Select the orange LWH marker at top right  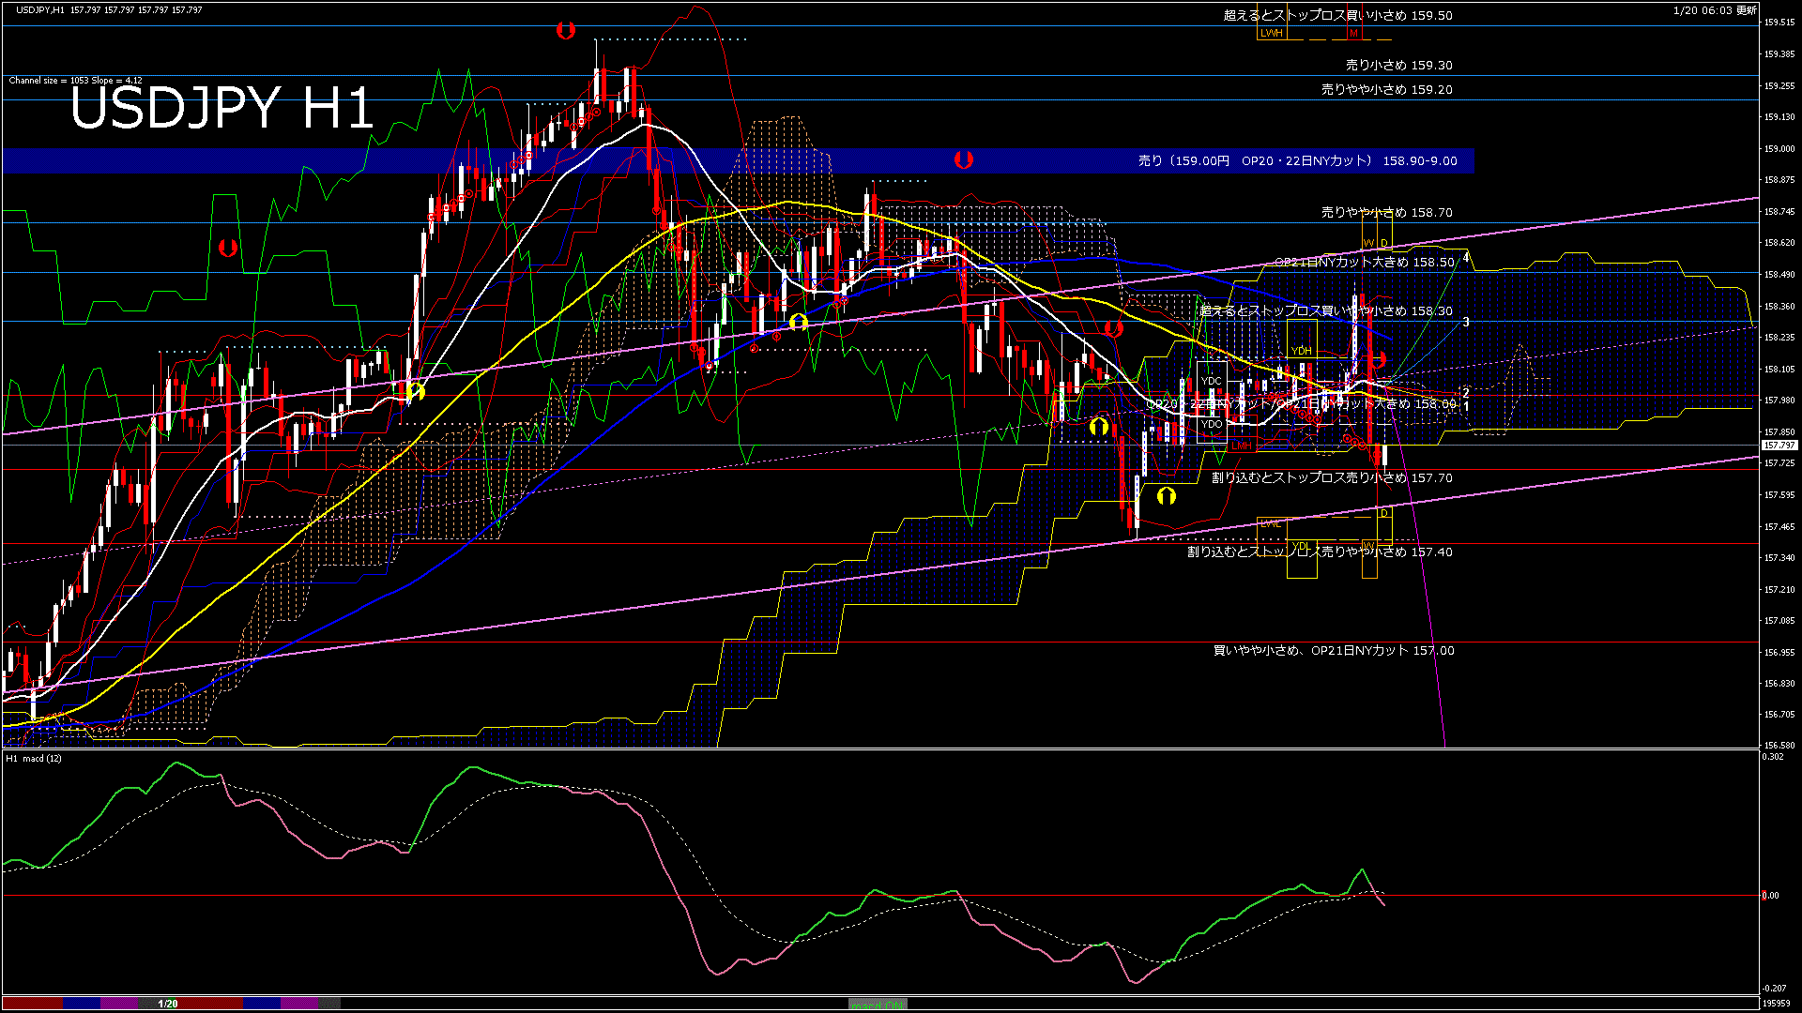tap(1271, 33)
